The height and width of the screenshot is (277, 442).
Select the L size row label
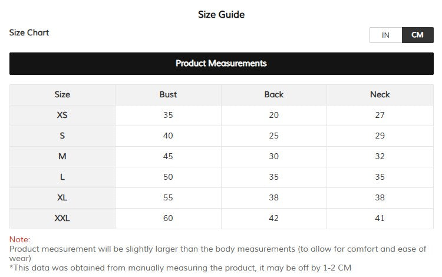click(62, 177)
